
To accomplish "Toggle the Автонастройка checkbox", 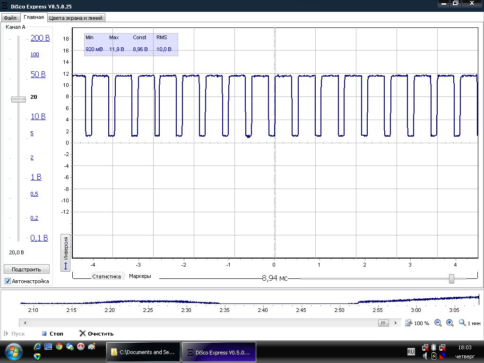I will (8, 281).
